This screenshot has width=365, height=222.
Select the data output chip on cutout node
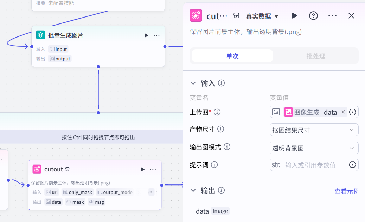point(53,202)
